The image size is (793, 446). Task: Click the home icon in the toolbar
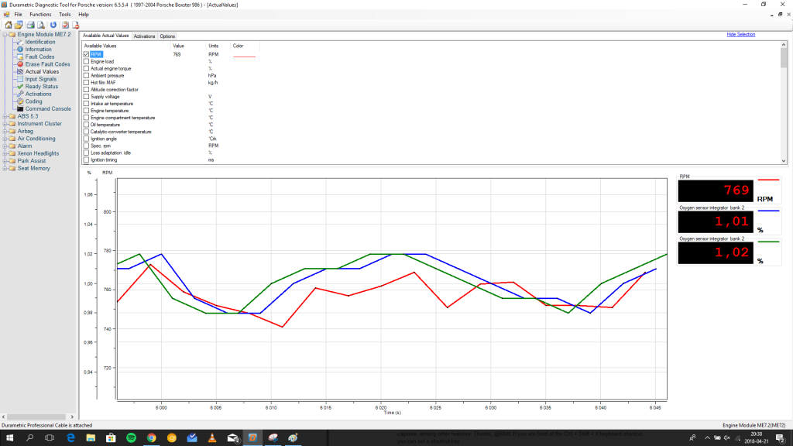click(x=8, y=25)
